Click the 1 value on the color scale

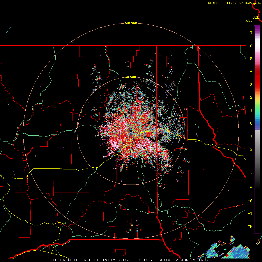click(x=251, y=110)
